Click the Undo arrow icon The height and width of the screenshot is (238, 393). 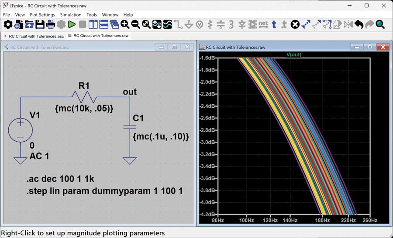[359, 24]
